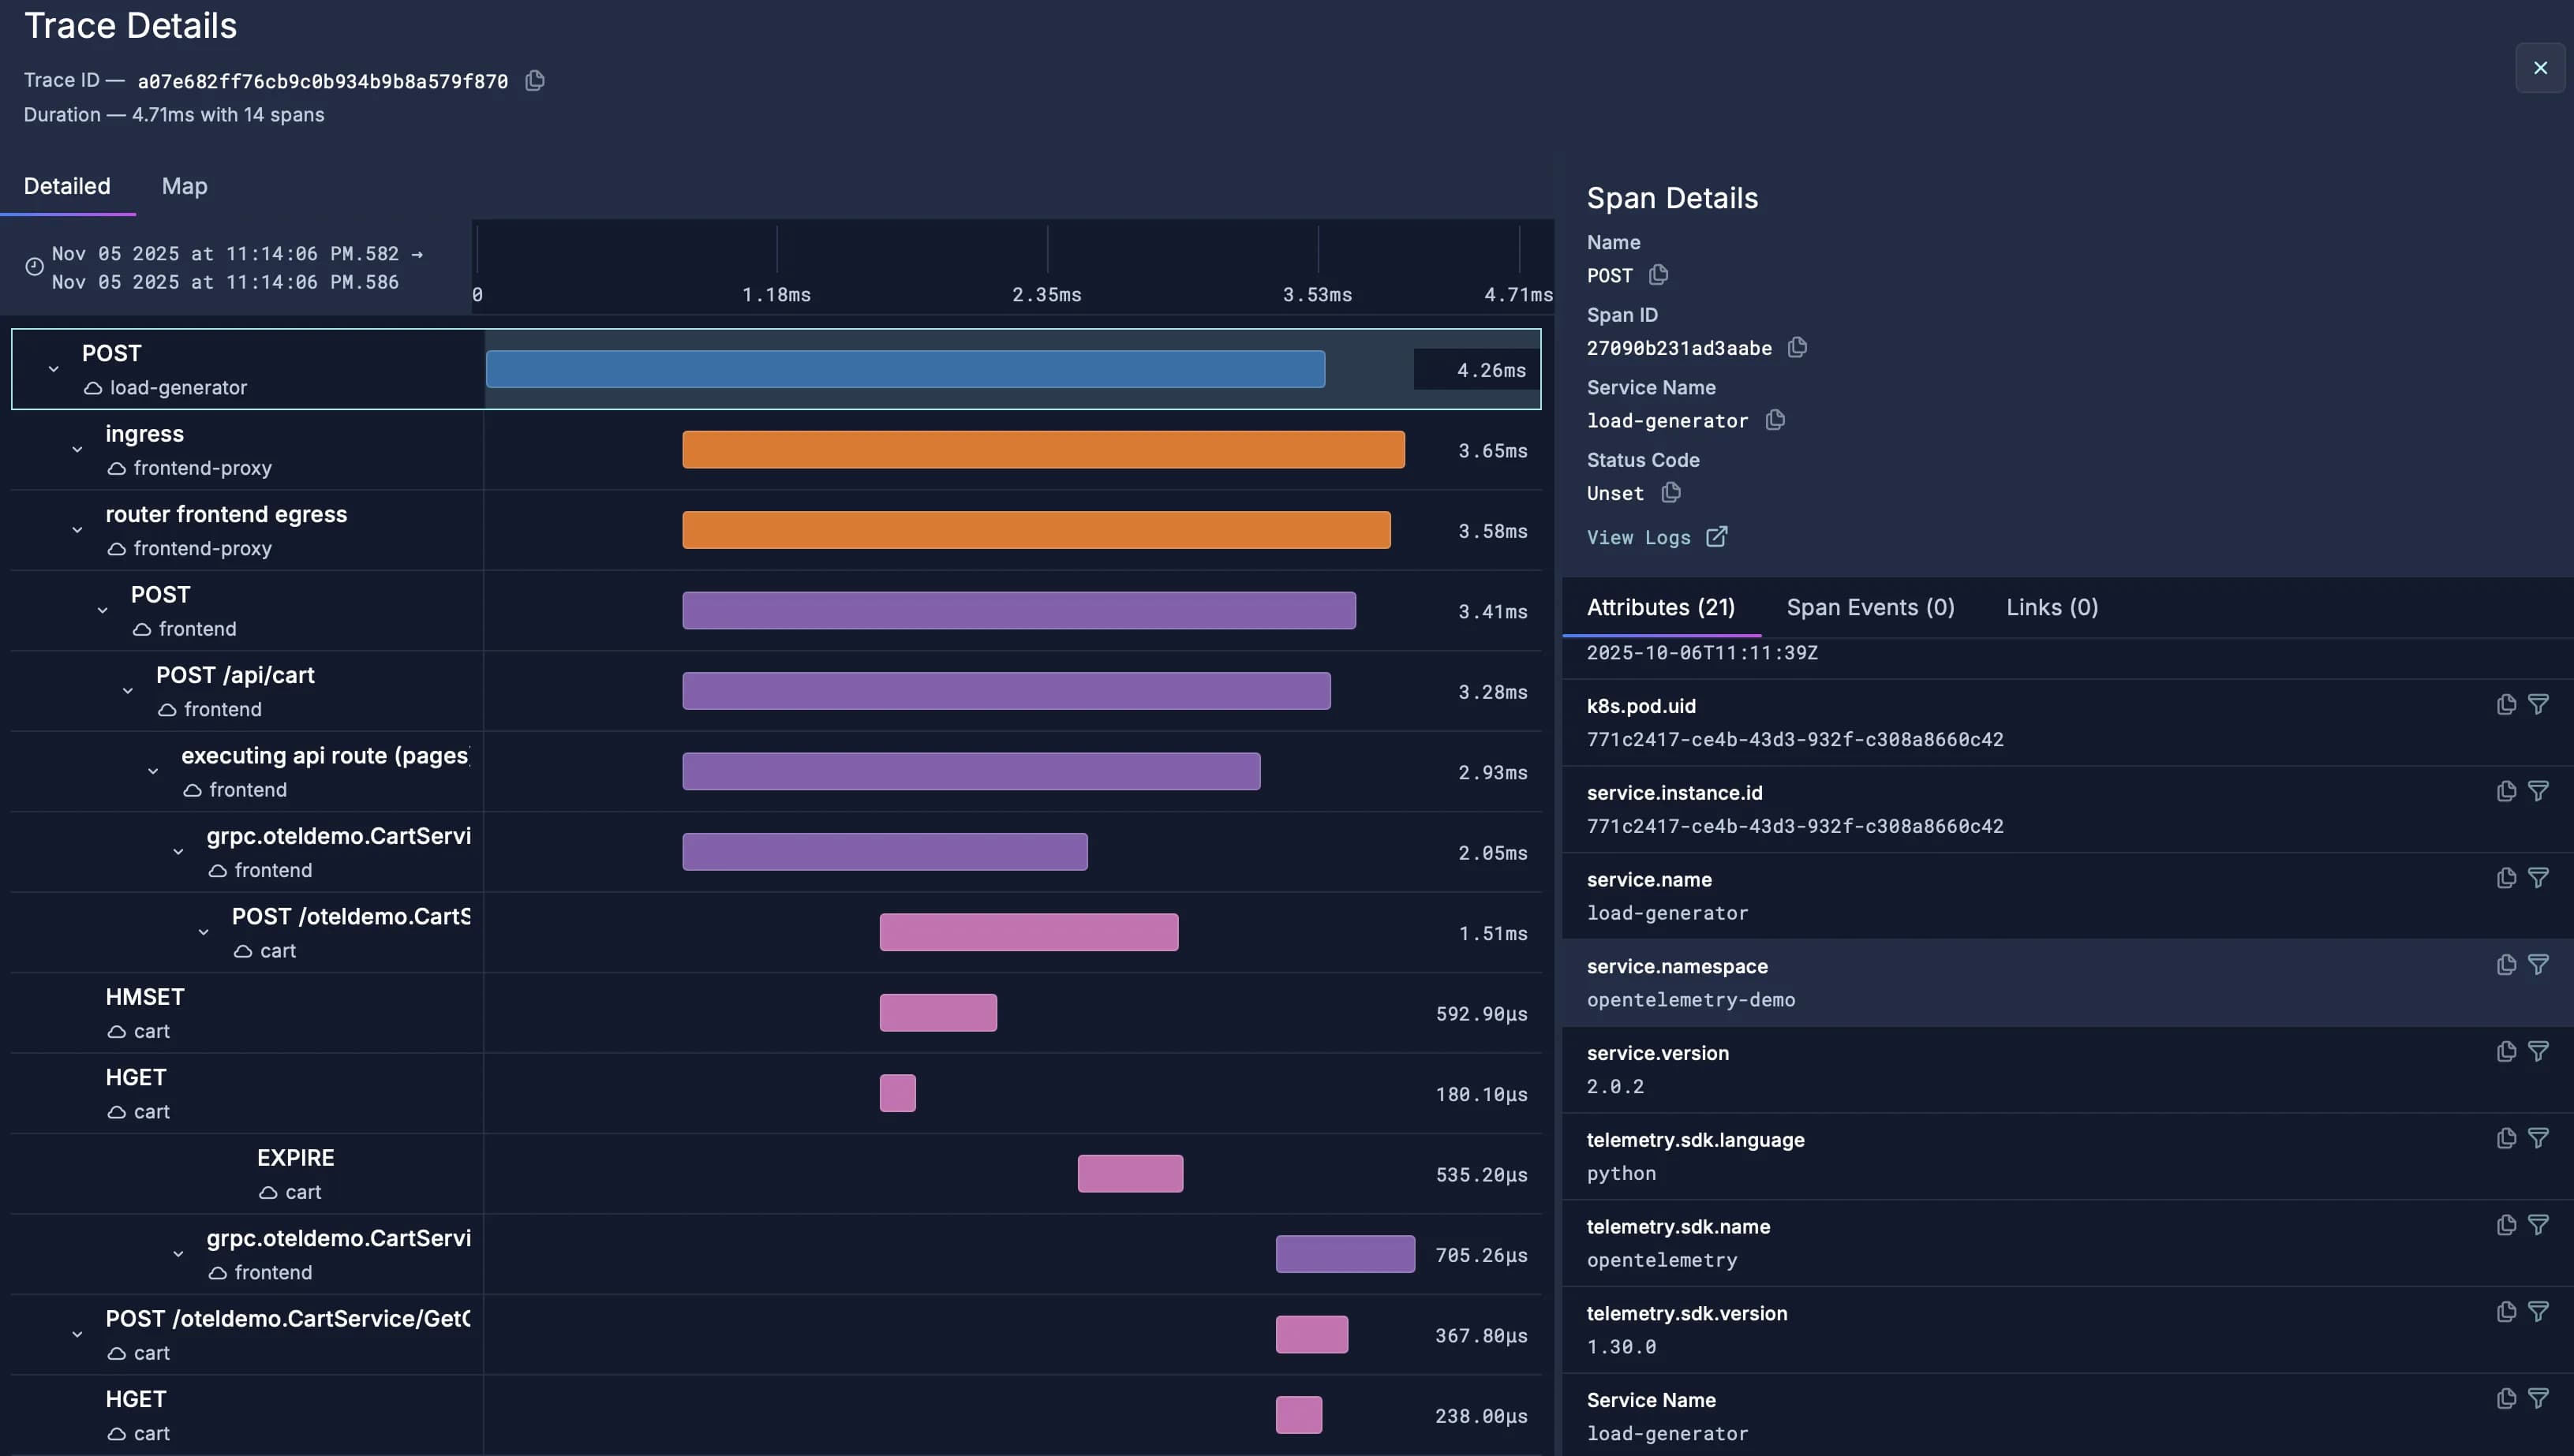Collapse the POST /api/cart span
The image size is (2574, 1456).
click(x=127, y=691)
